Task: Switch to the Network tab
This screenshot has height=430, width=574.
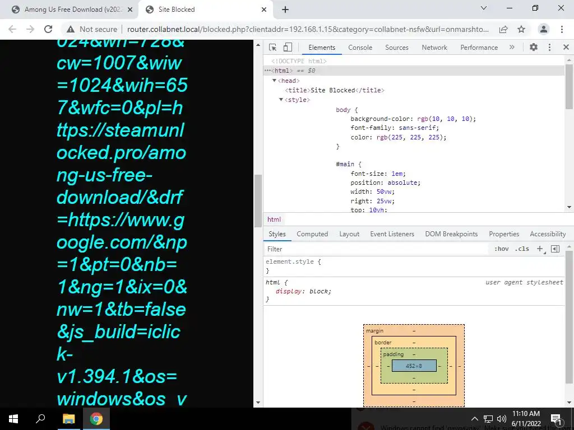Action: click(434, 48)
